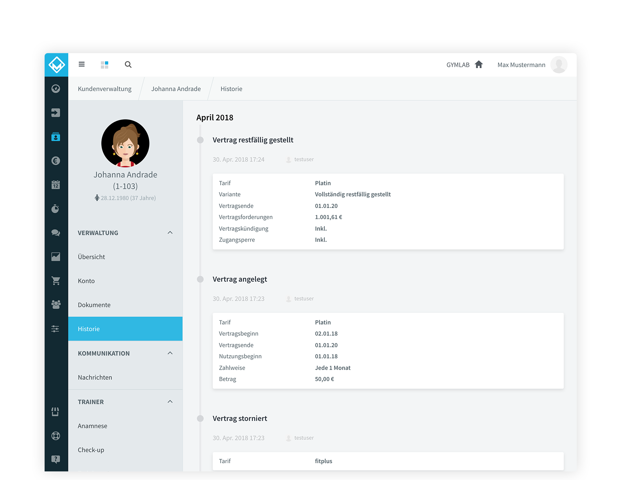Image resolution: width=626 pixels, height=480 pixels.
Task: Click the Historie breadcrumb
Action: click(231, 89)
